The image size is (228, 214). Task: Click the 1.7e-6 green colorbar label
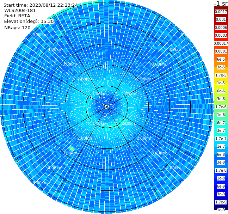coord(221,107)
